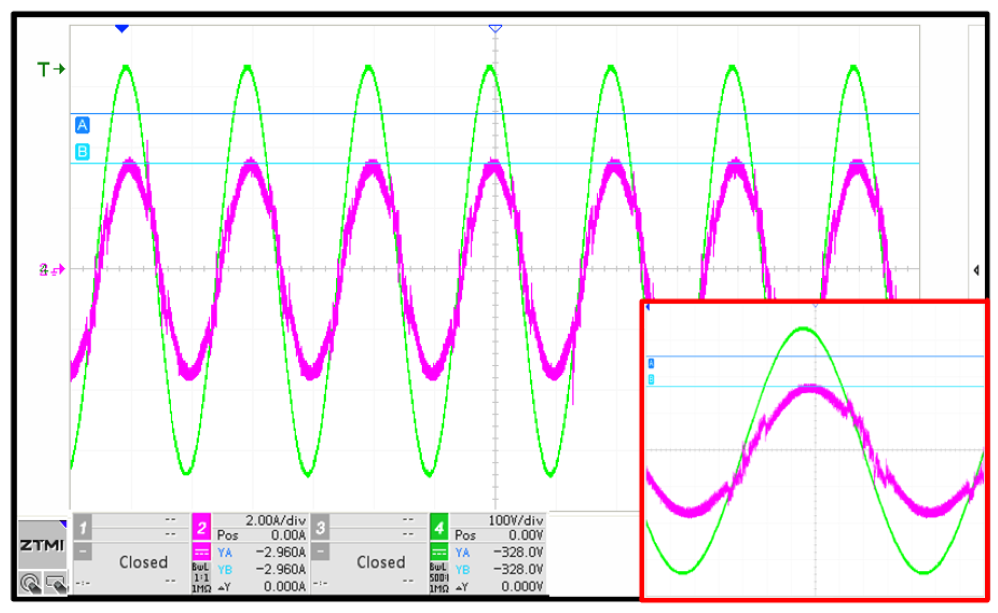Image resolution: width=998 pixels, height=613 pixels.
Task: Select cursor A label on waveform
Action: (82, 125)
